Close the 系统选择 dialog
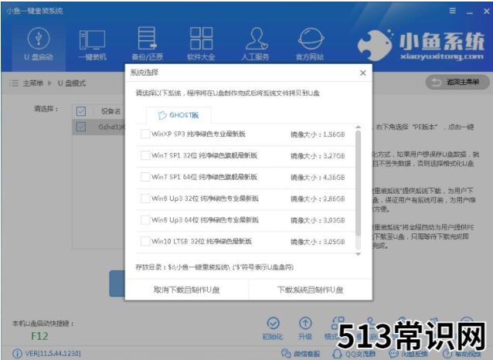The width and height of the screenshot is (493, 360). pos(363,73)
